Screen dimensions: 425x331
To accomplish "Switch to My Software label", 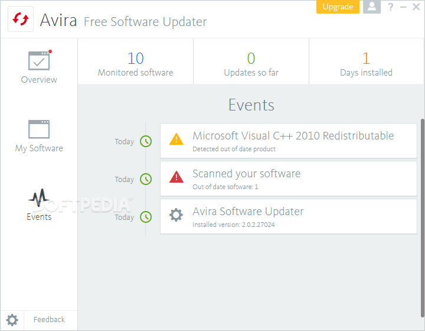I will pyautogui.click(x=39, y=148).
